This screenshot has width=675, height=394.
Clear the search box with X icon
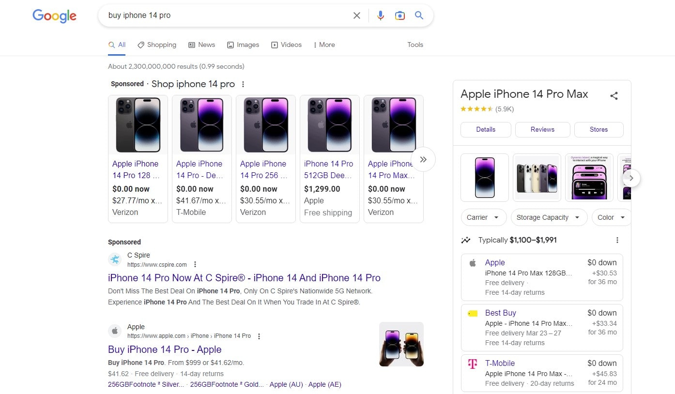357,15
